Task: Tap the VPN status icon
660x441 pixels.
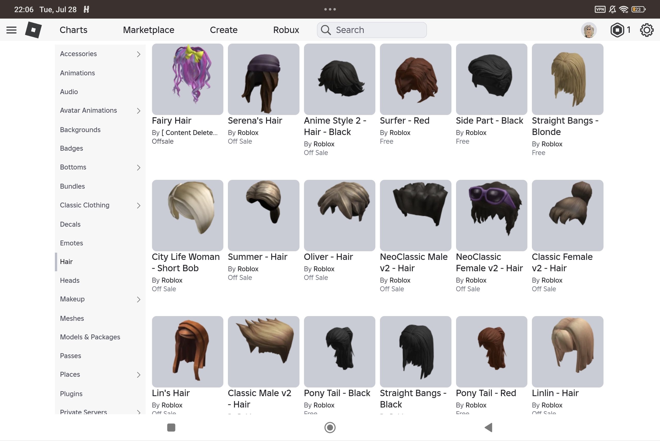Action: click(600, 9)
